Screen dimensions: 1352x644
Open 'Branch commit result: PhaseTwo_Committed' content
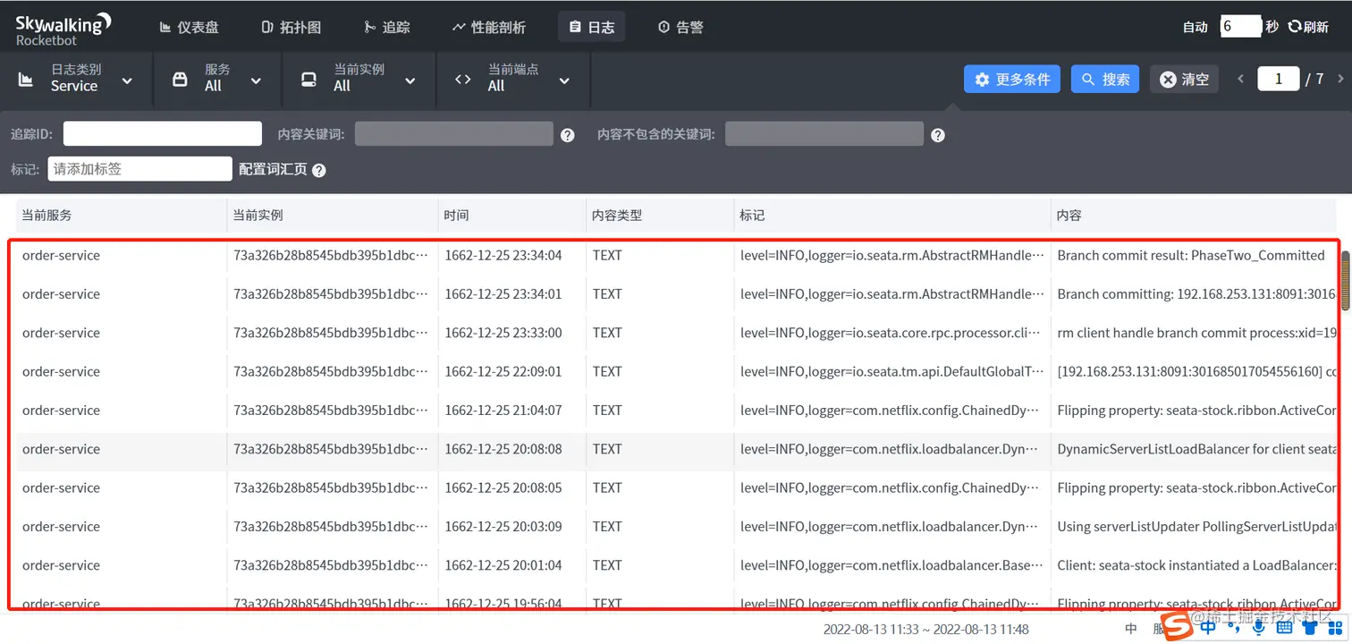point(1191,255)
